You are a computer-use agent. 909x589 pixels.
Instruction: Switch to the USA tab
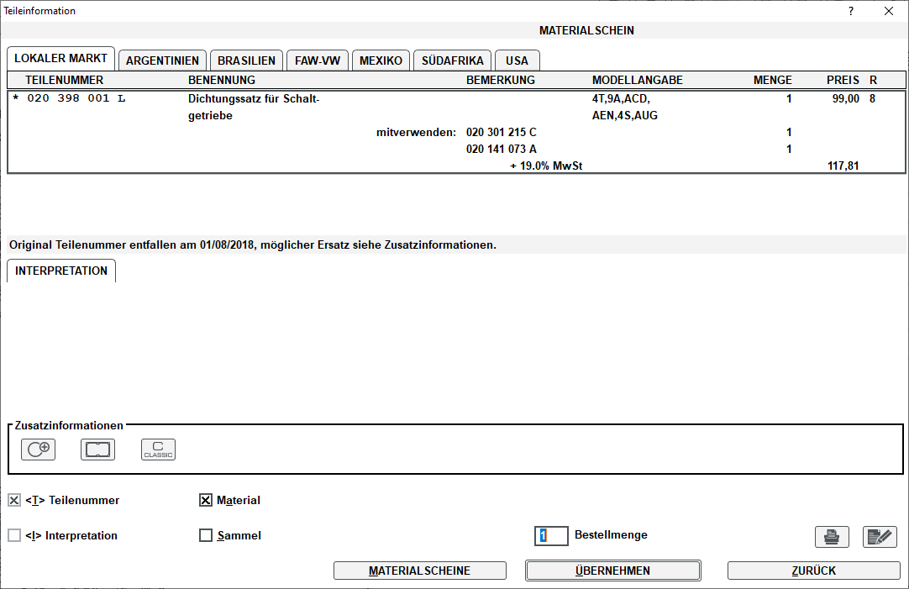pos(517,60)
